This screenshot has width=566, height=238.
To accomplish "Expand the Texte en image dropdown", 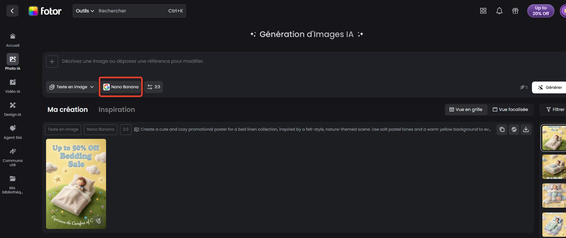I will pos(72,87).
